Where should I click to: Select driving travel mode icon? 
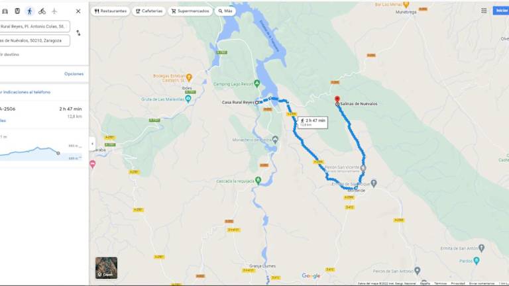[5, 11]
